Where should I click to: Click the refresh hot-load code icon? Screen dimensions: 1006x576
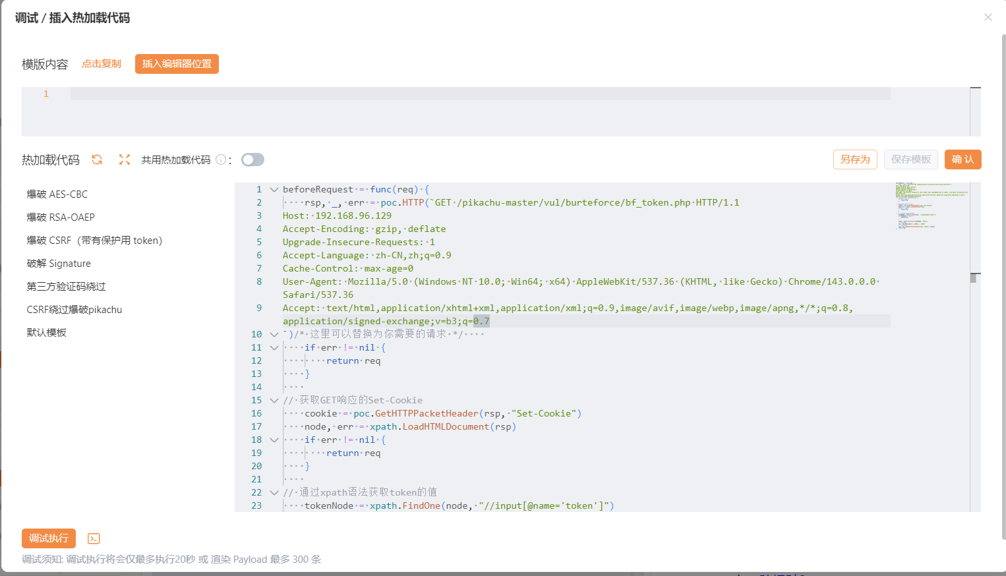click(97, 159)
